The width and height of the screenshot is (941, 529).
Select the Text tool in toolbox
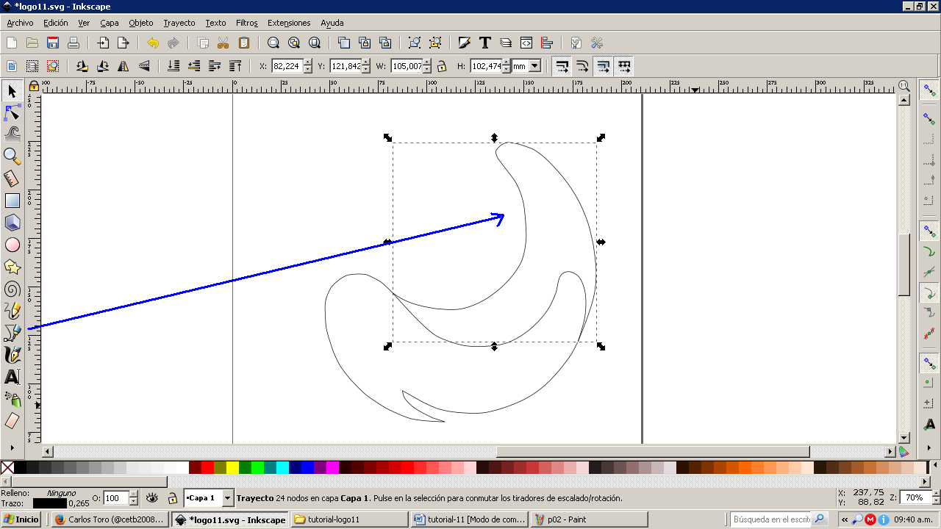pos(12,377)
